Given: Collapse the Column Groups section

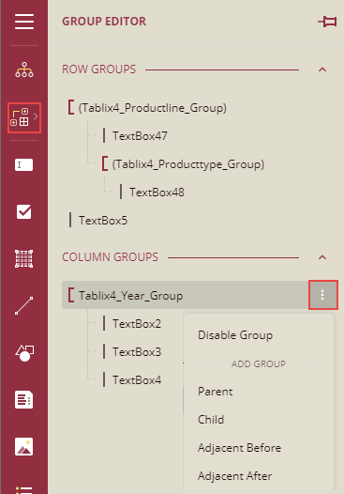Looking at the screenshot, I should (322, 257).
